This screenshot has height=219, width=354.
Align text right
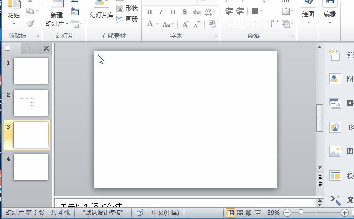click(x=252, y=24)
